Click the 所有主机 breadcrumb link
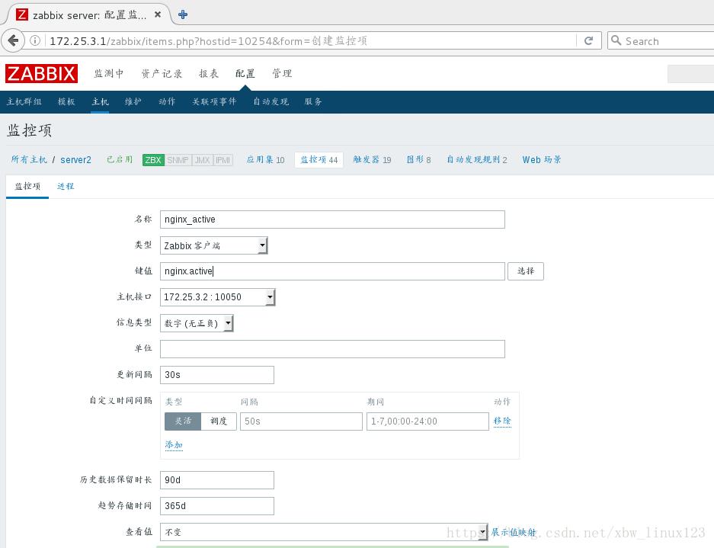Screen dimensions: 714x548 point(29,159)
